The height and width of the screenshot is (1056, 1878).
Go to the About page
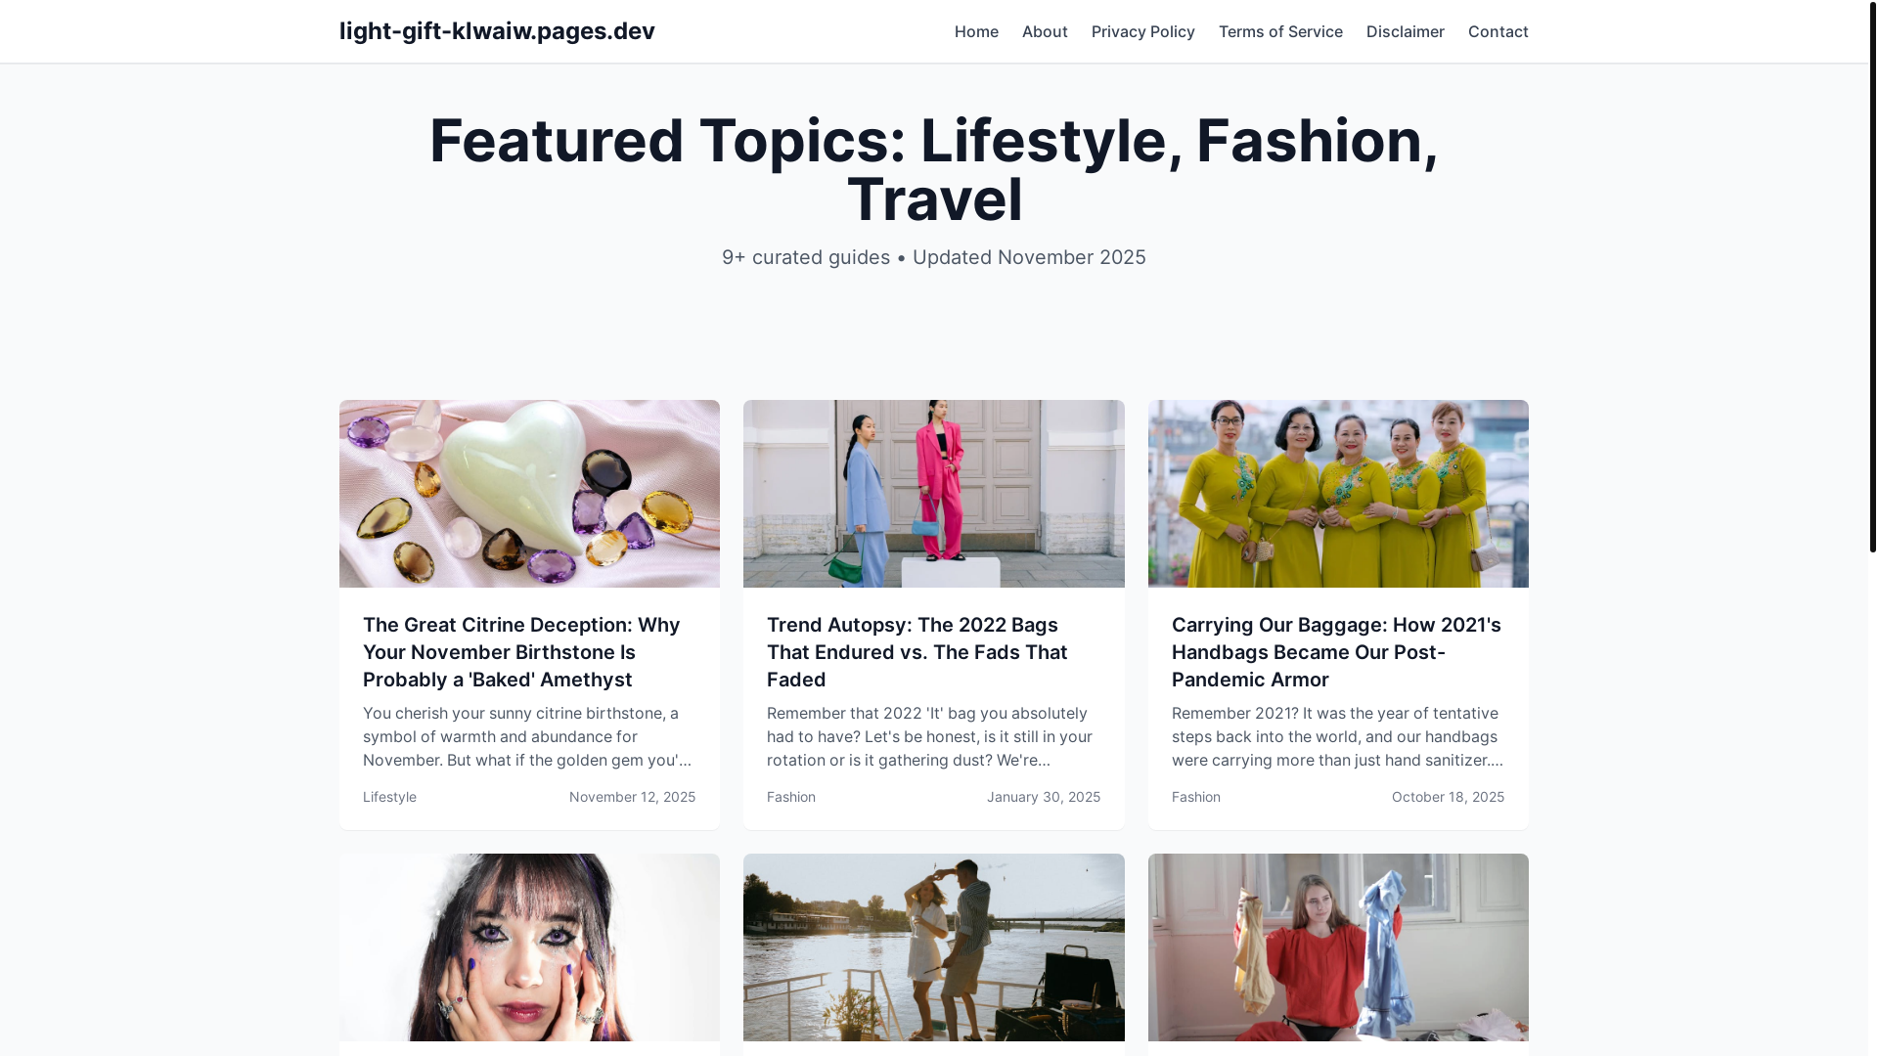tap(1045, 31)
